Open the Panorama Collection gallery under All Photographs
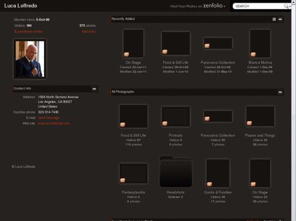296x221 pixels. click(x=218, y=116)
